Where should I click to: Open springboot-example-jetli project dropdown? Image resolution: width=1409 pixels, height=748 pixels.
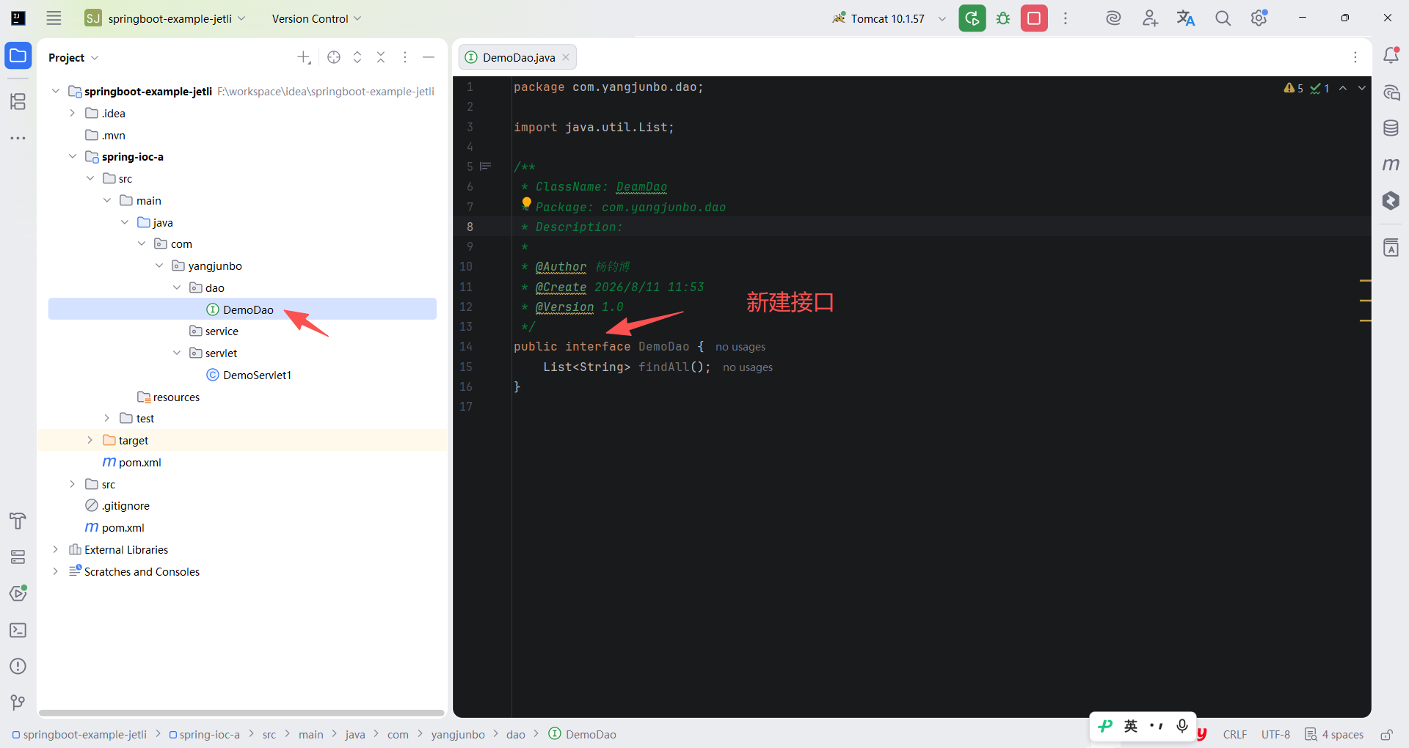pyautogui.click(x=165, y=18)
